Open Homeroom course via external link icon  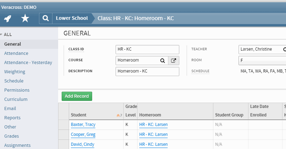coord(173,61)
